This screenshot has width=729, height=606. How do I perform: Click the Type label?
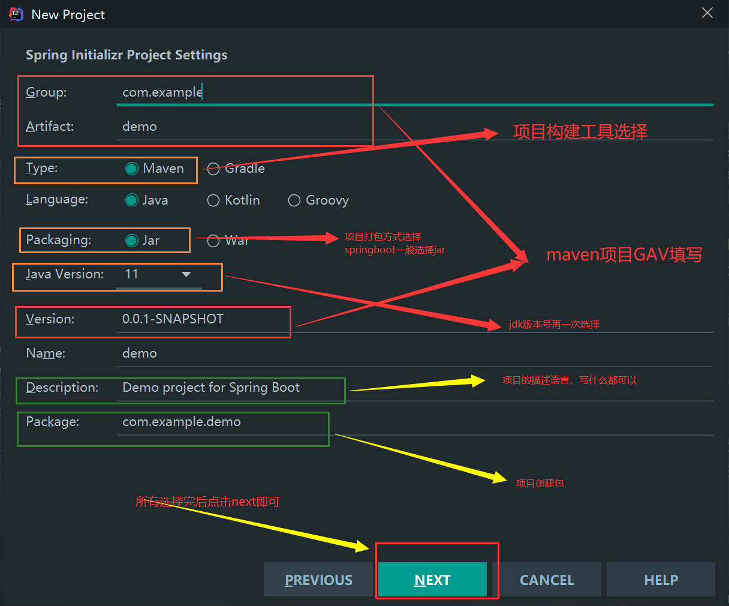(42, 168)
